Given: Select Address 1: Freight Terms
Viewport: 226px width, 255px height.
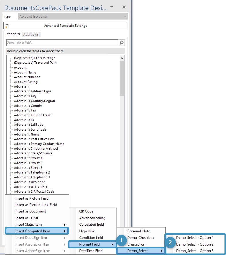Looking at the screenshot, I should (33, 115).
